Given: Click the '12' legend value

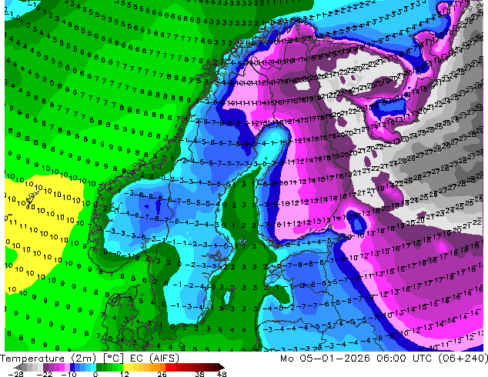Looking at the screenshot, I should pos(125,374).
